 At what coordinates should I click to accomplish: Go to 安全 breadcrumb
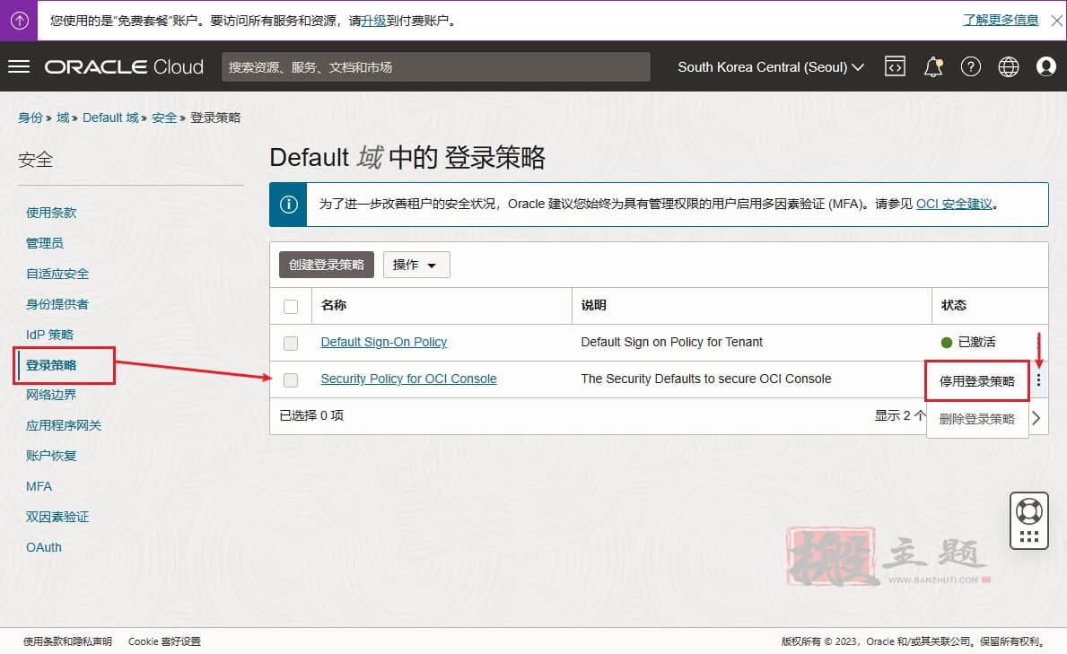(x=164, y=117)
